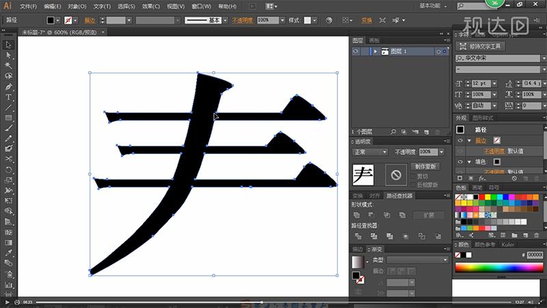
Task: Select the Rotate tool
Action: pos(8,170)
